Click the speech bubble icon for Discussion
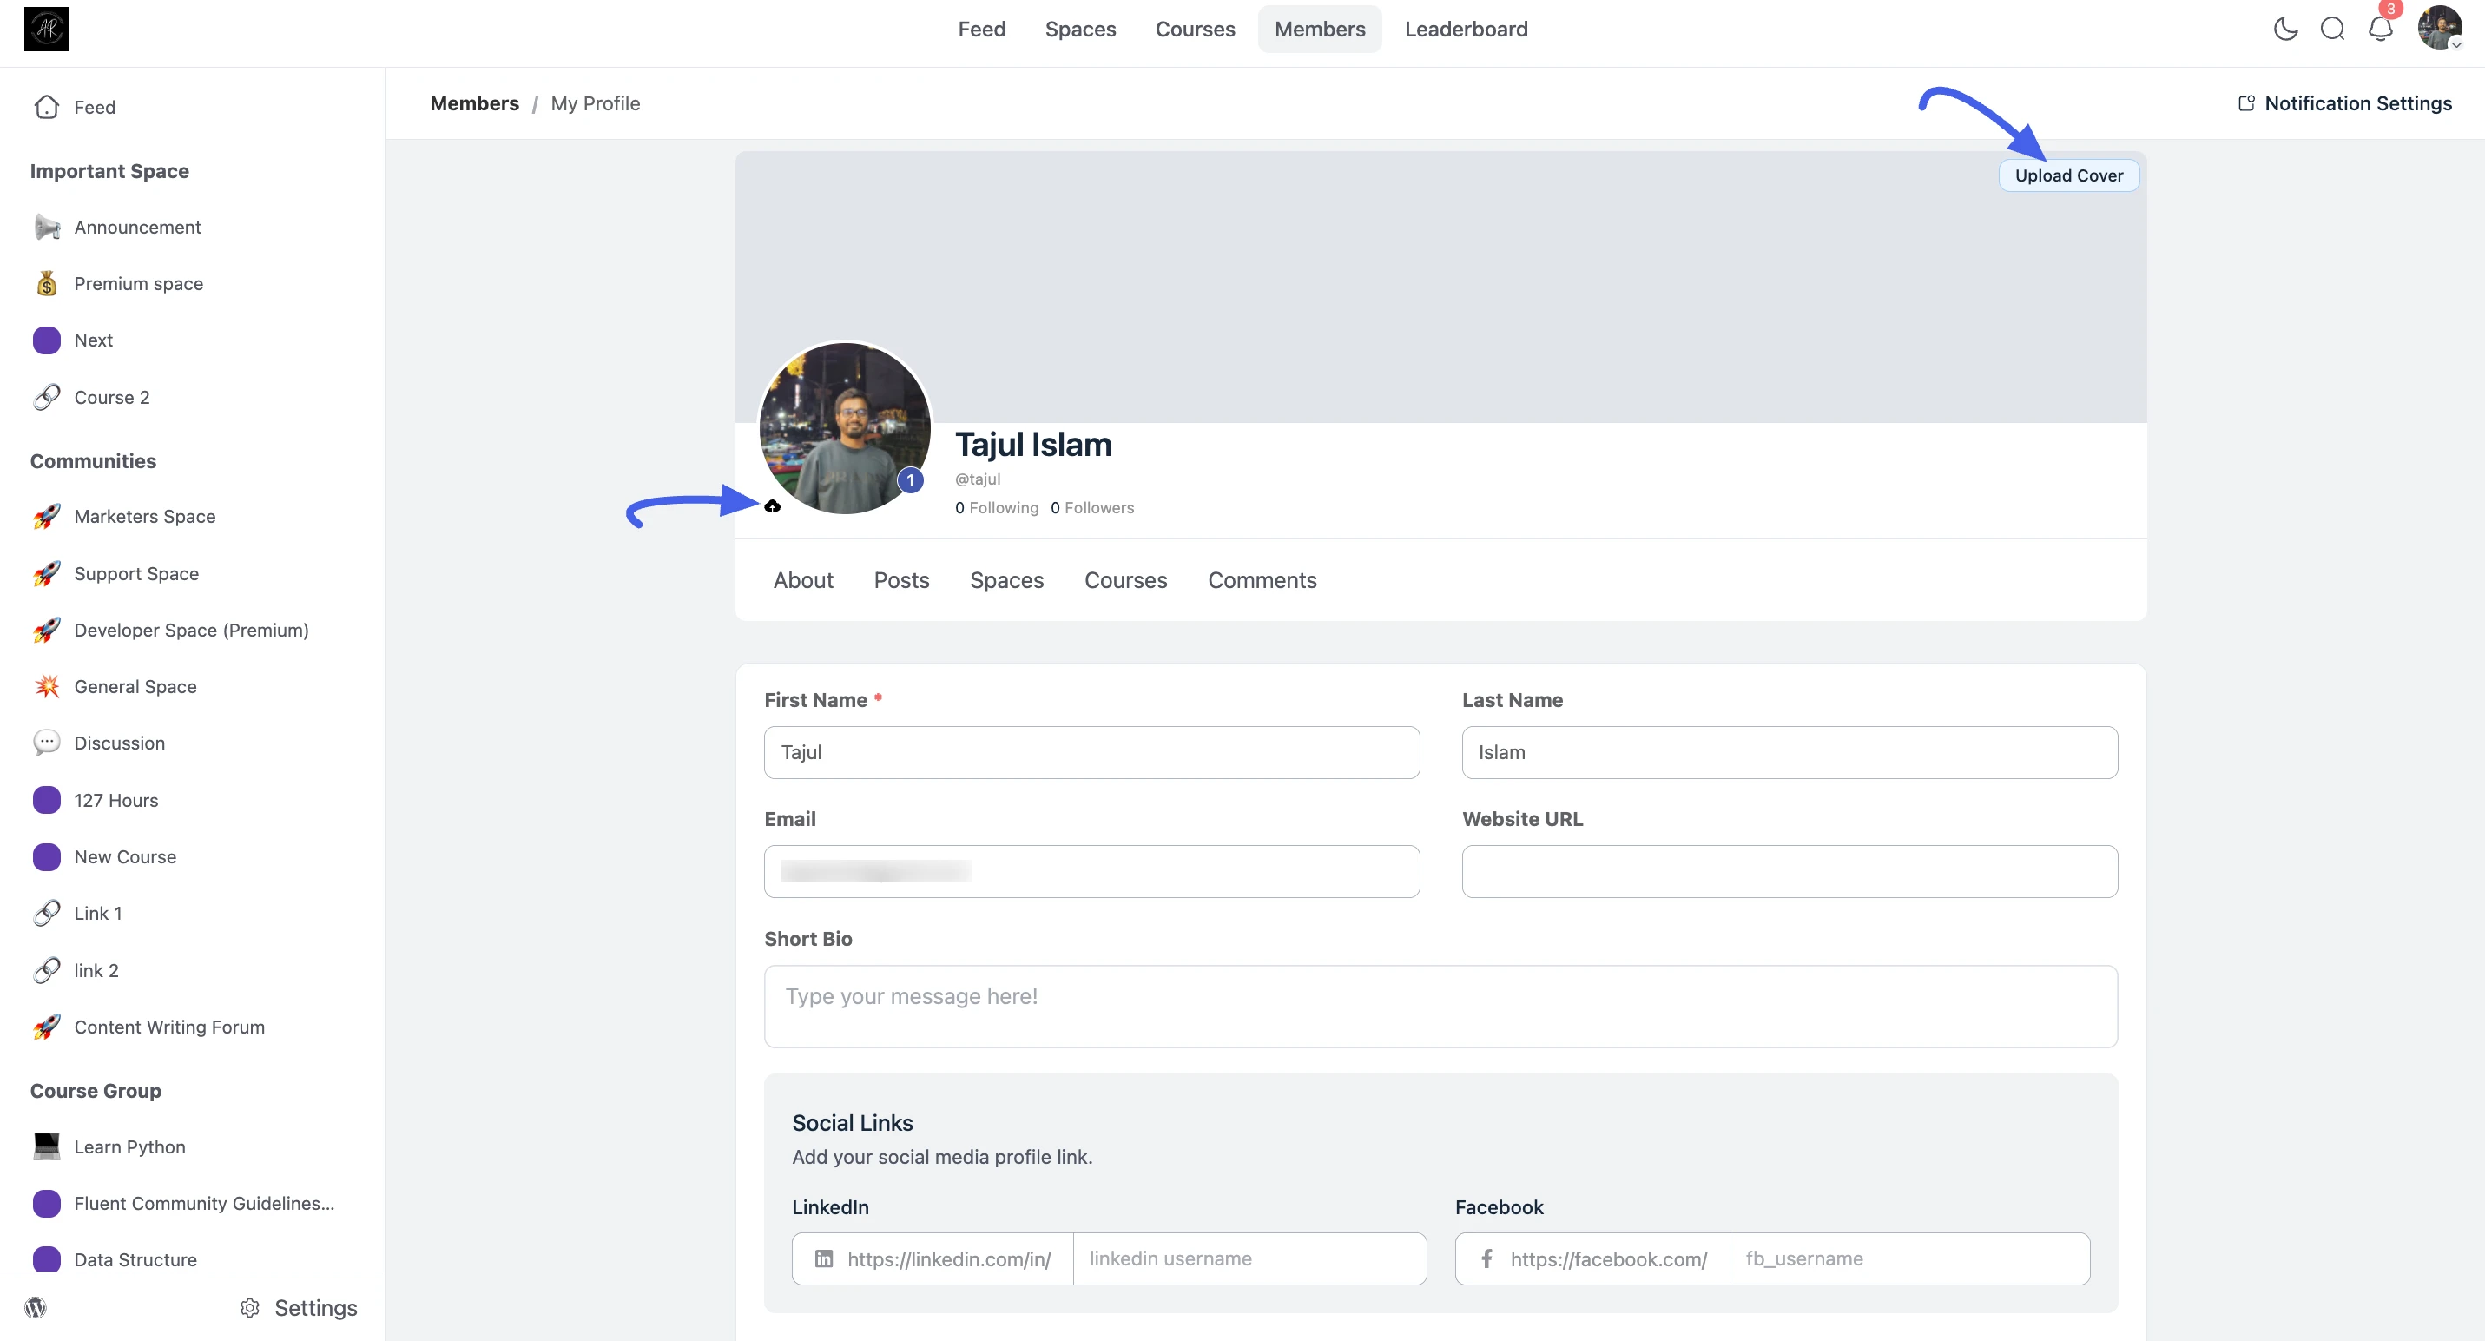 pyautogui.click(x=46, y=743)
